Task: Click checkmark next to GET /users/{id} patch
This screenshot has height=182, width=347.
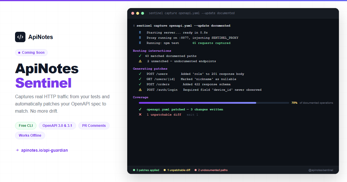Action: 140,79
